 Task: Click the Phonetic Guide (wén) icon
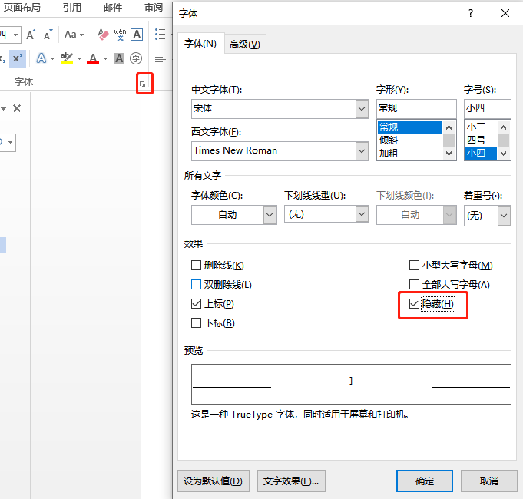click(x=120, y=35)
